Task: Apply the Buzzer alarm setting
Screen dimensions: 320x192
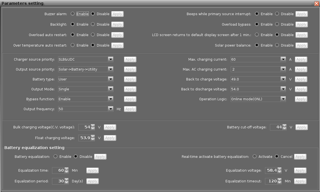Action: [117, 14]
